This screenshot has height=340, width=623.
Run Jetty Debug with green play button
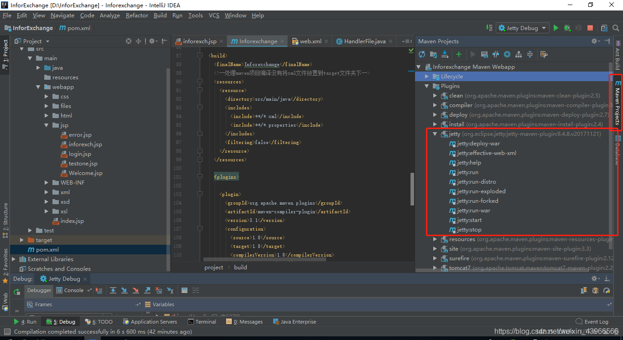coord(556,28)
